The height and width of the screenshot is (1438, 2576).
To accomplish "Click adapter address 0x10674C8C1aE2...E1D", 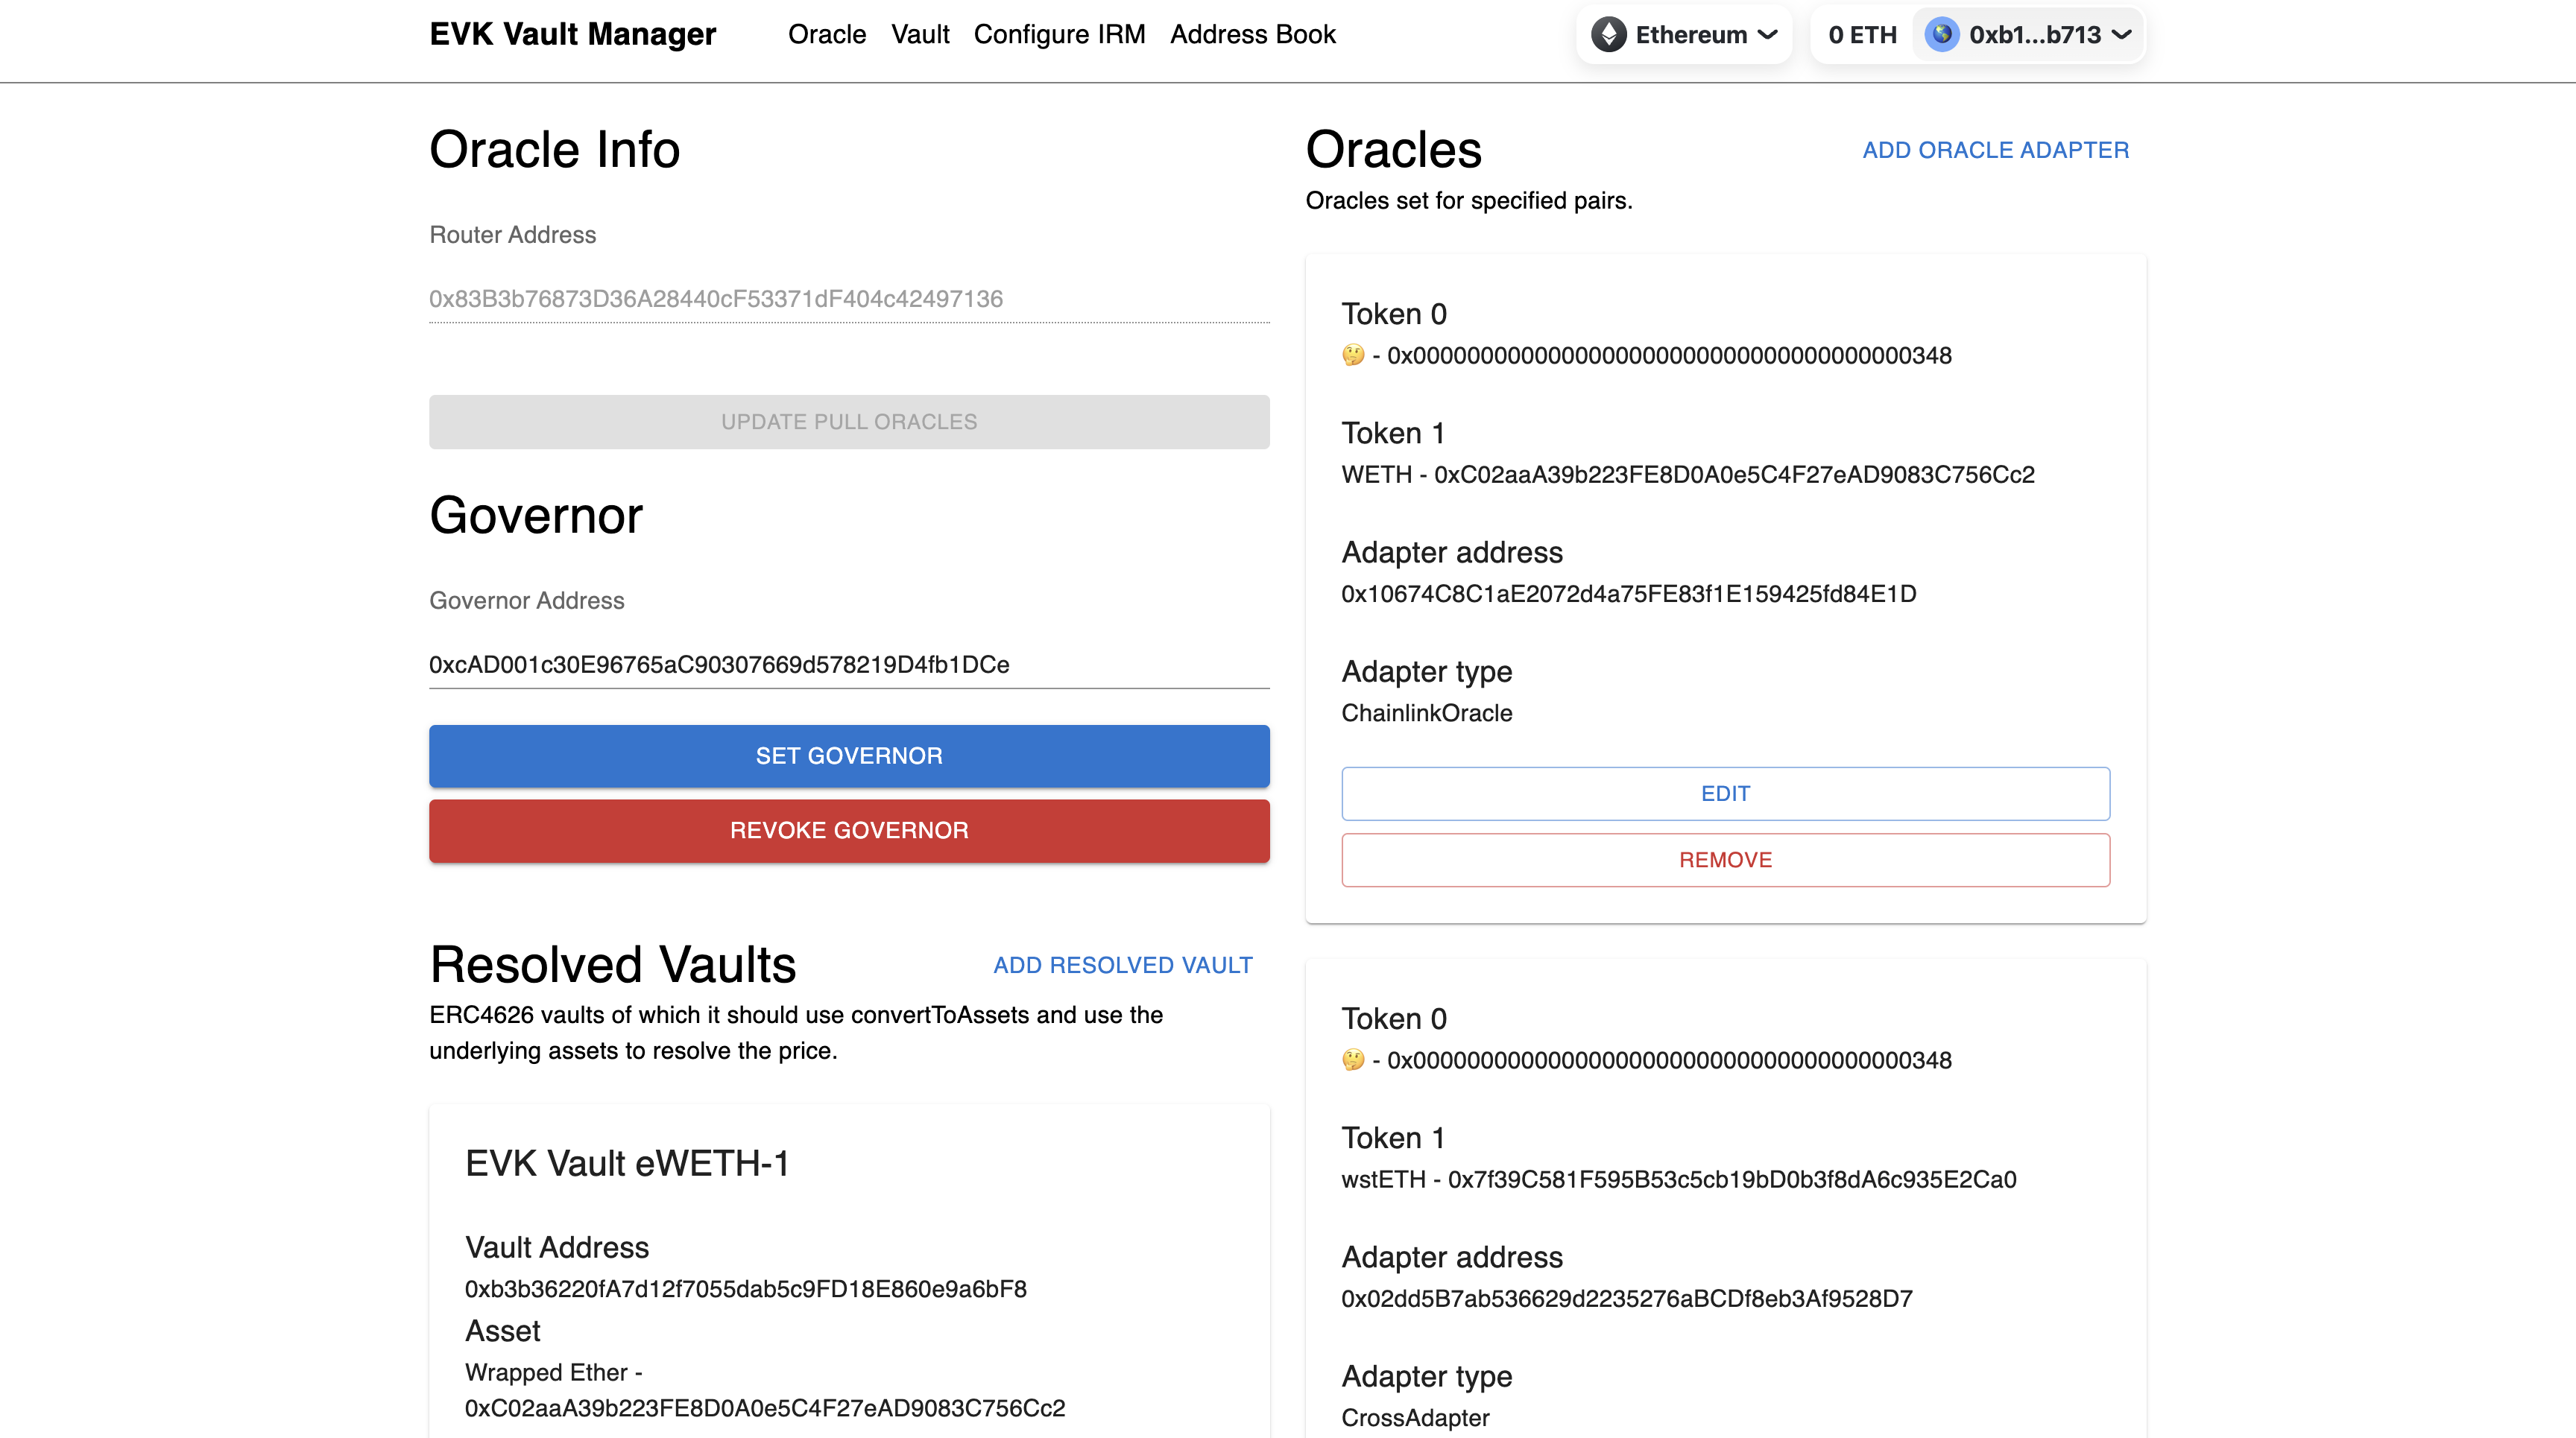I will [x=1629, y=594].
